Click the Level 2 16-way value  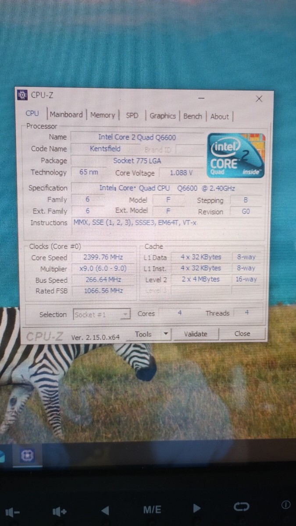246,279
